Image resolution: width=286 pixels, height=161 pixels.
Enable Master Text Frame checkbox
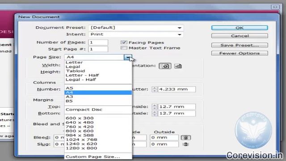click(x=124, y=48)
